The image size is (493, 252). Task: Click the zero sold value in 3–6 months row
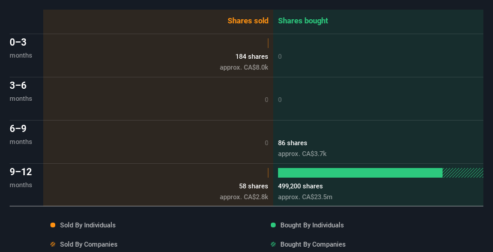pos(267,100)
